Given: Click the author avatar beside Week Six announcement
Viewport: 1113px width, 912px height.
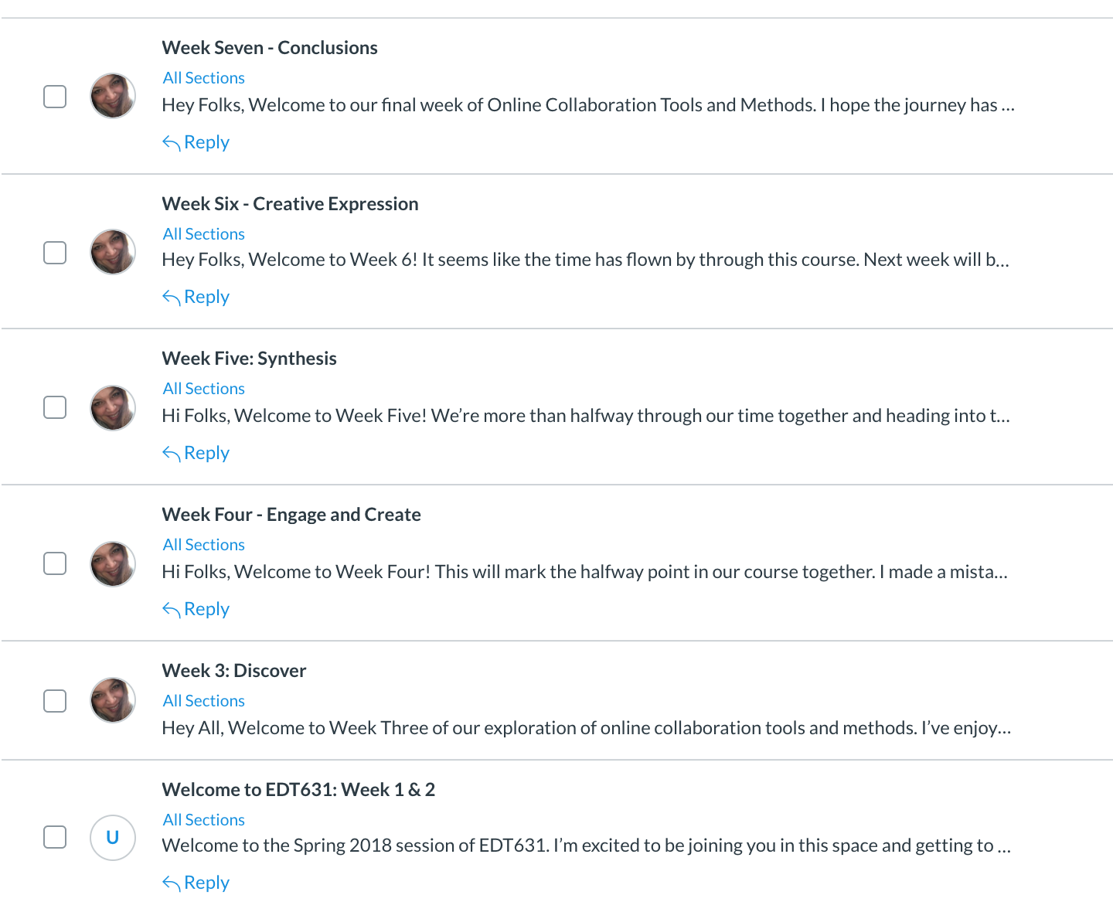Looking at the screenshot, I should click(113, 252).
